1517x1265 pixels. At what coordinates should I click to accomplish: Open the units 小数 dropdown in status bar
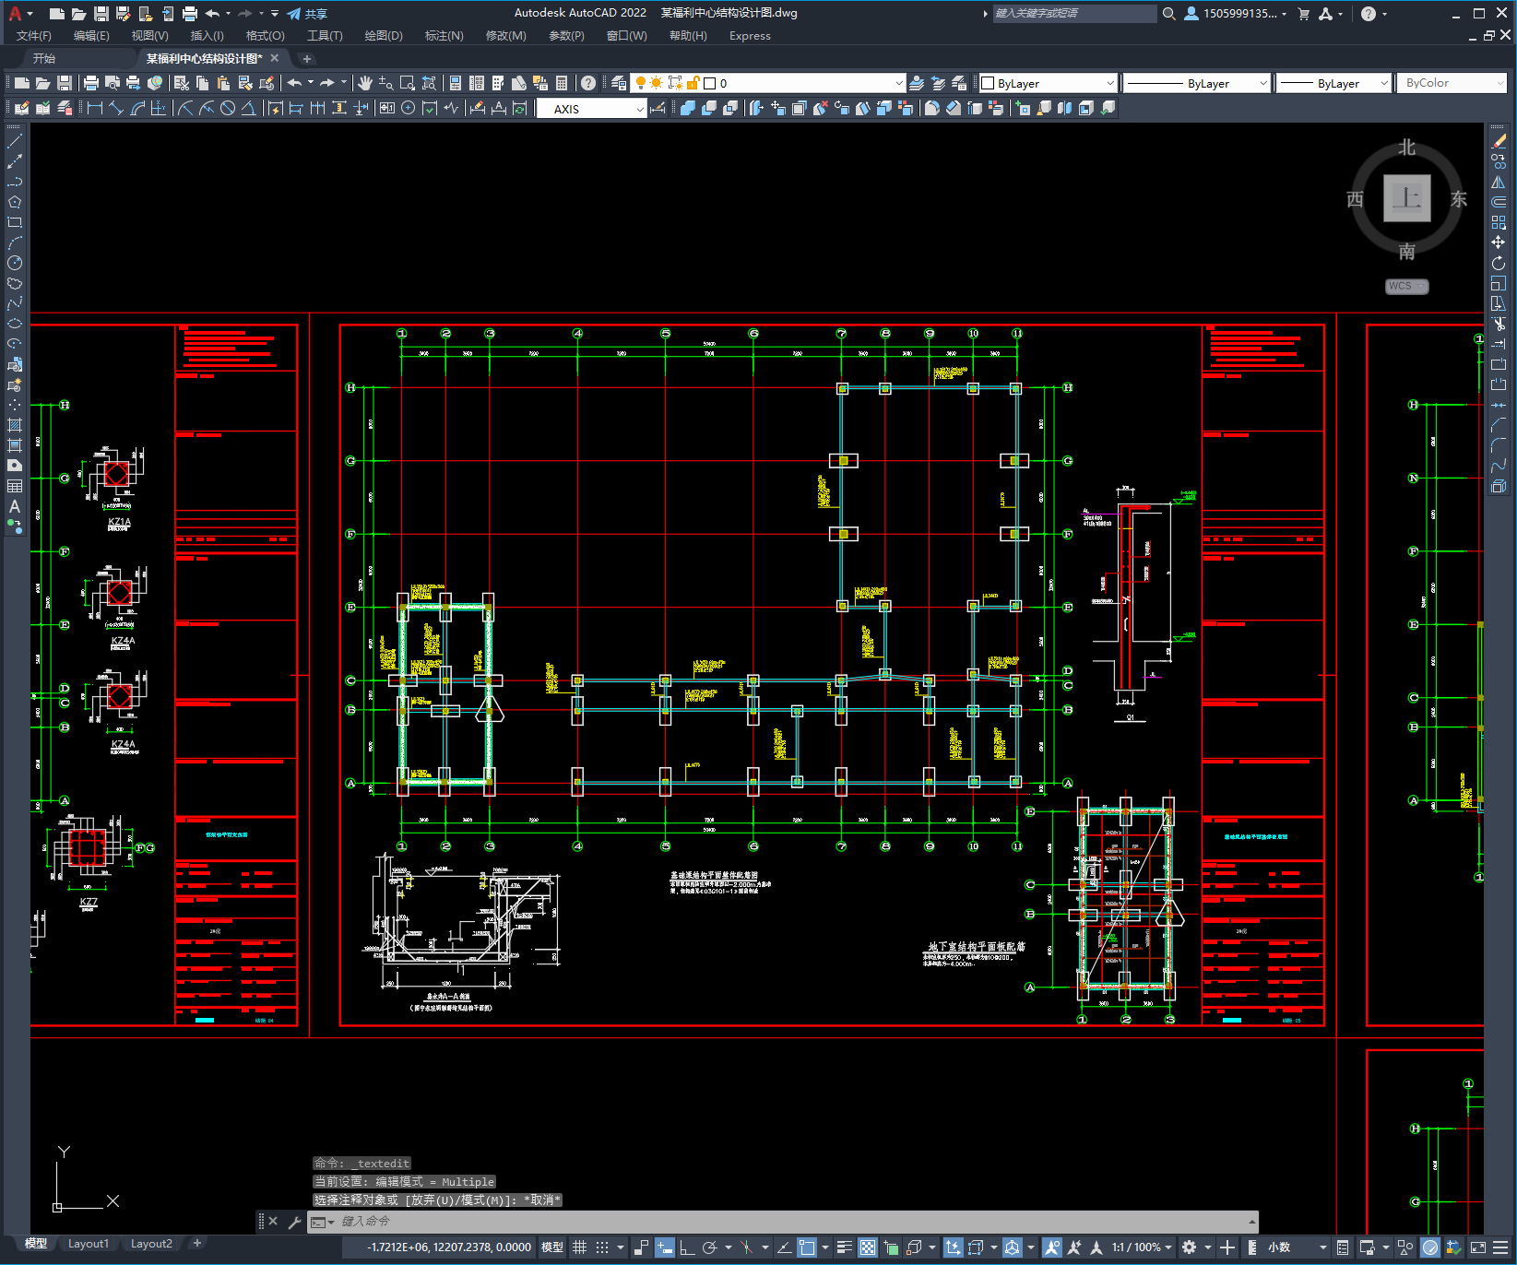click(1298, 1247)
